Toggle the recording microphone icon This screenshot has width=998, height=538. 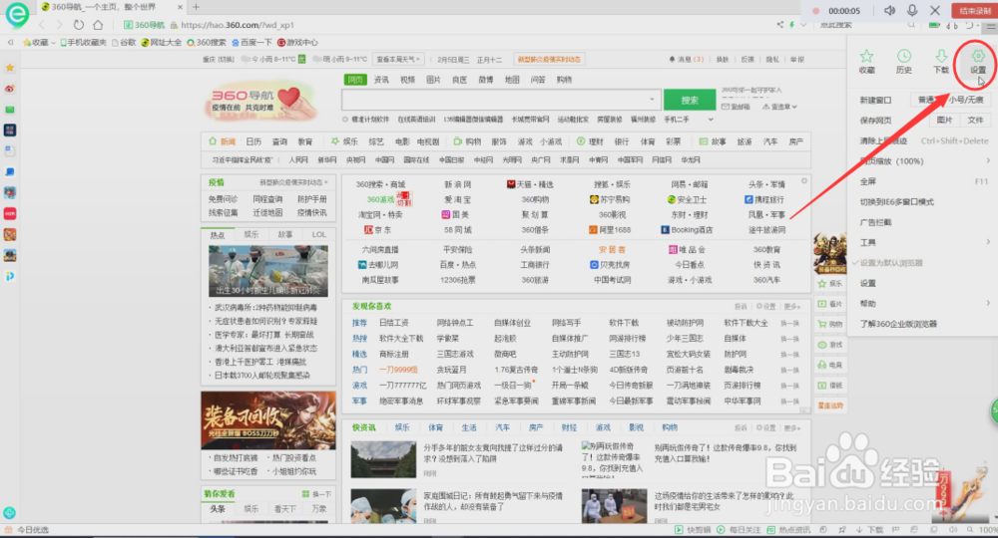coord(912,10)
